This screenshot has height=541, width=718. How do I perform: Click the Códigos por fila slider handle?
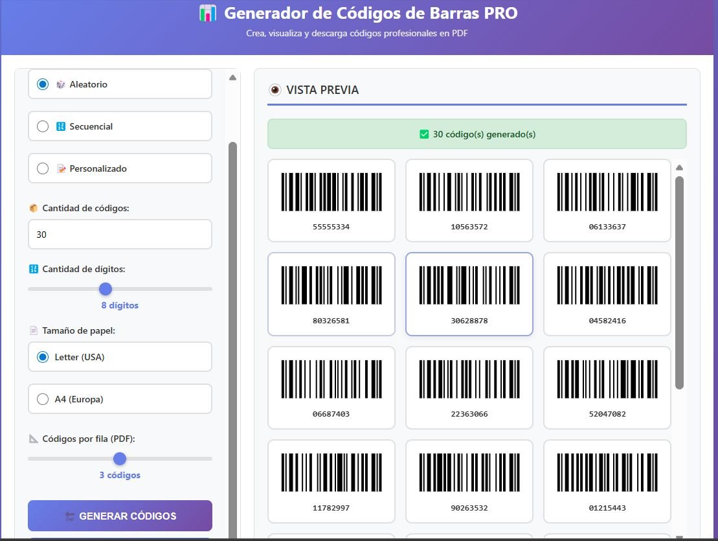pyautogui.click(x=120, y=459)
